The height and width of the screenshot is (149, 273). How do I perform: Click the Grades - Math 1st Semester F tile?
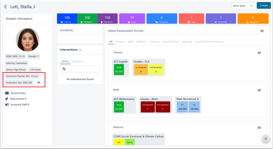click(148, 107)
